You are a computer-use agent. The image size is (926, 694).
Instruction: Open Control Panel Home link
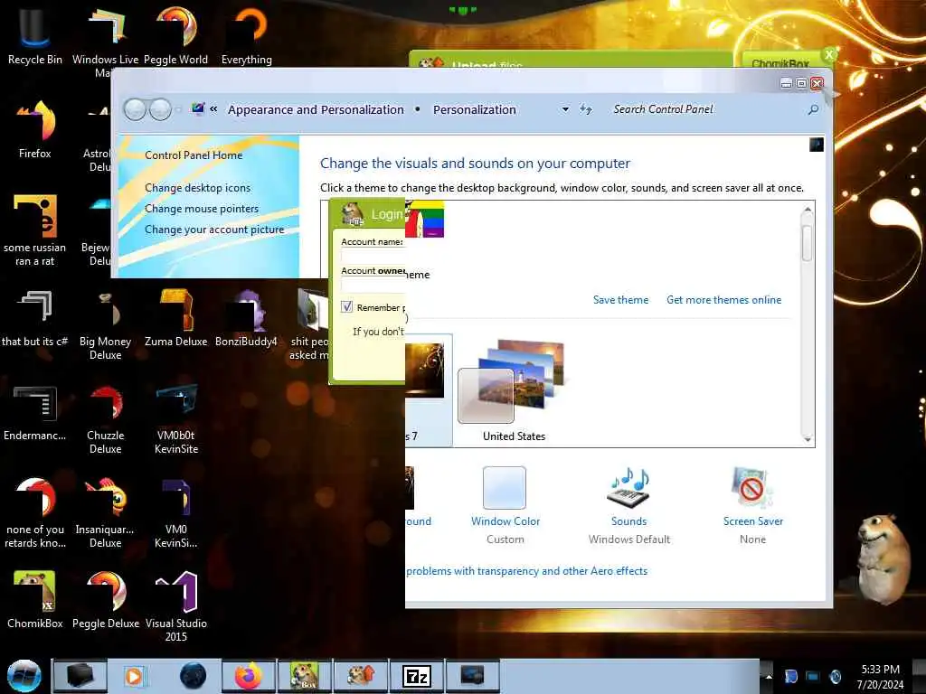194,155
